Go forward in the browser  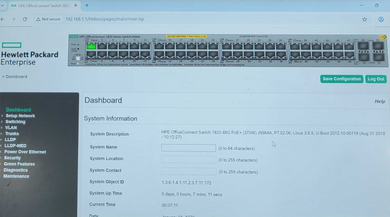coord(14,19)
